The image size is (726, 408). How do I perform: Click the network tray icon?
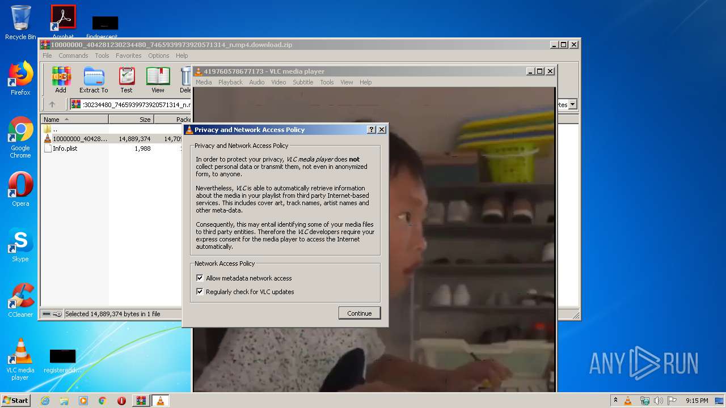click(645, 401)
